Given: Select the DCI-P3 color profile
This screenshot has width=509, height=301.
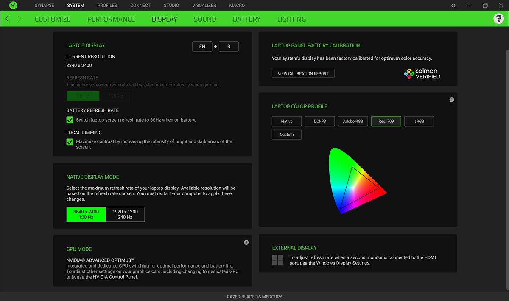Looking at the screenshot, I should point(320,121).
